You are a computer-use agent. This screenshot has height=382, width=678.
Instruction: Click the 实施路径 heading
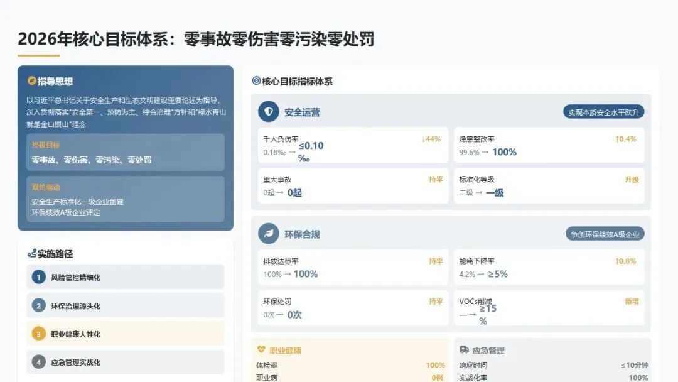55,254
